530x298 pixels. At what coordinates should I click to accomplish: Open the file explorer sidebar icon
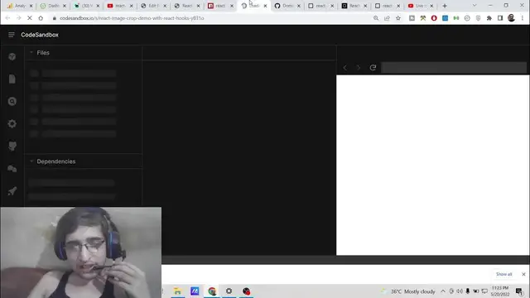(x=12, y=79)
